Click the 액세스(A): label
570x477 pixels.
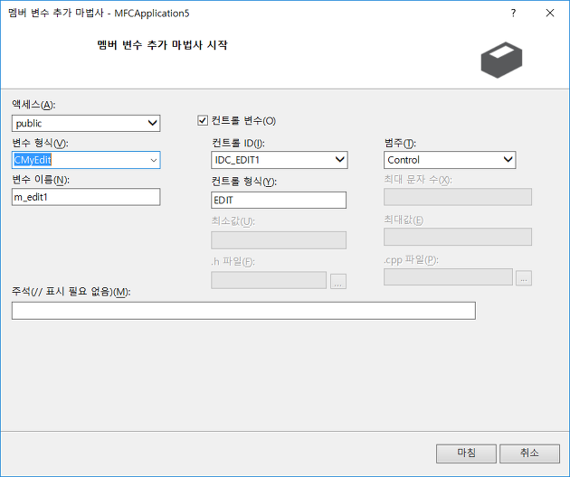tap(33, 105)
